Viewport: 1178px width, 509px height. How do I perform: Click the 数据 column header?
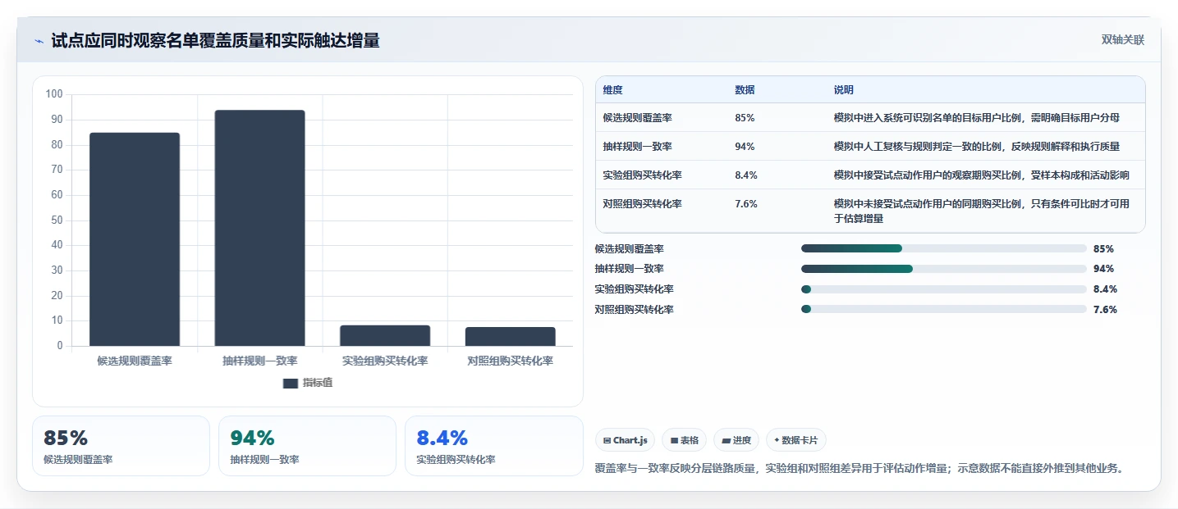click(x=745, y=90)
